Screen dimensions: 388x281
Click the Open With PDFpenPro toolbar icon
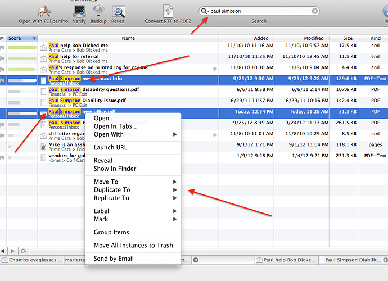44,11
